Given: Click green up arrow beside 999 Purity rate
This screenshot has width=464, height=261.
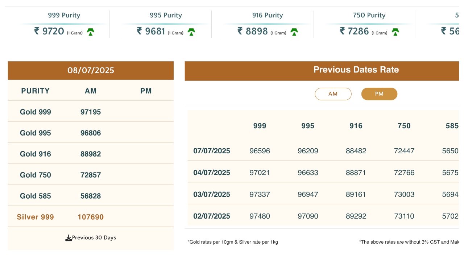Looking at the screenshot, I should (91, 32).
